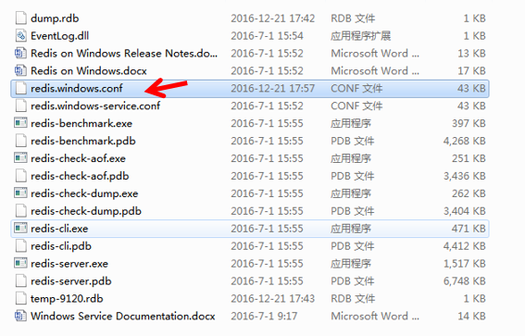The image size is (525, 336).
Task: Click the 3,436 KB size value
Action: click(x=465, y=176)
